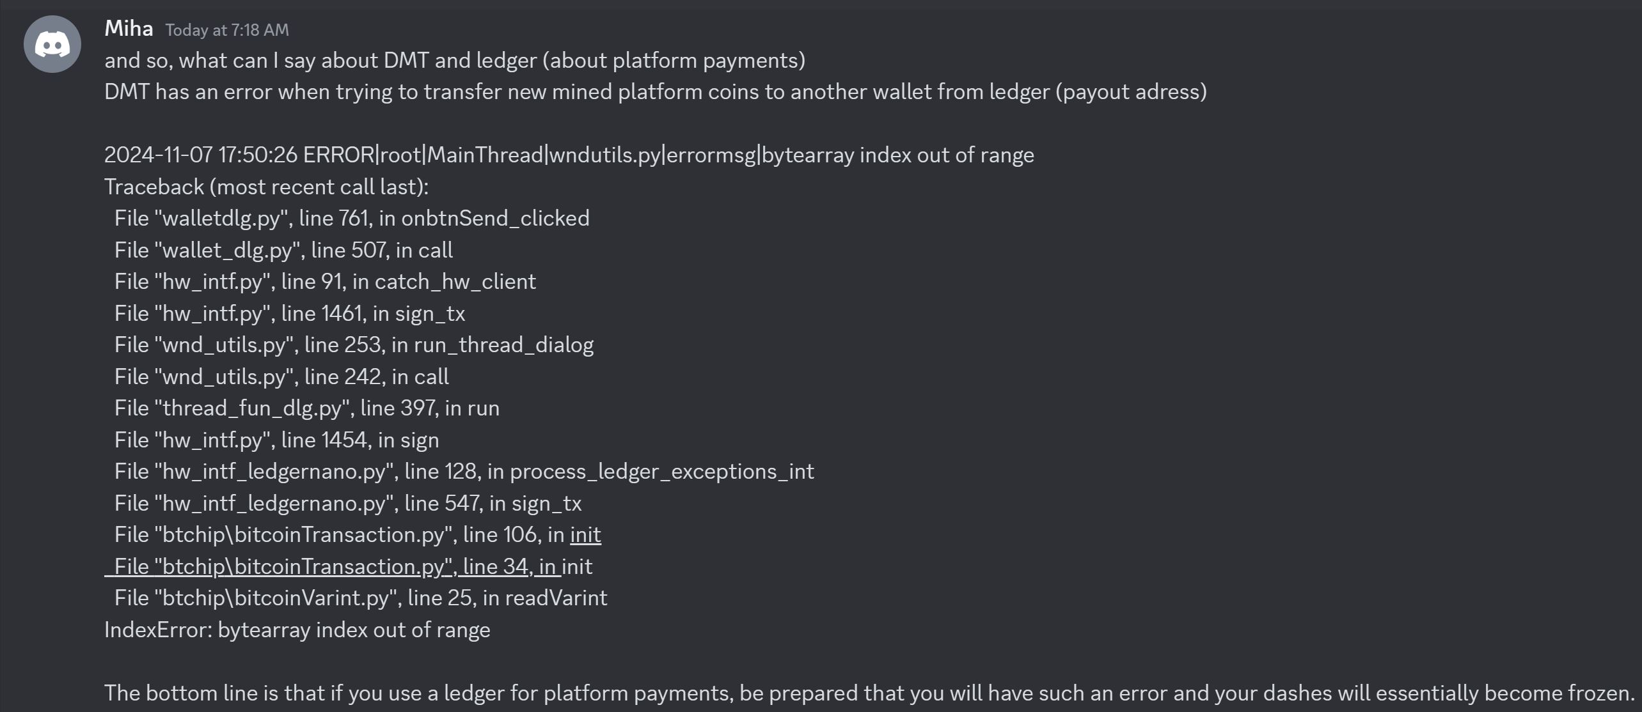Screen dimensions: 1642x712
Task: Open the profile from the username Miha
Action: tap(129, 28)
